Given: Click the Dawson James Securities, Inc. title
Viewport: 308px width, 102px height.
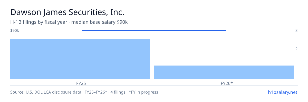Looking at the screenshot, I should coord(67,12).
